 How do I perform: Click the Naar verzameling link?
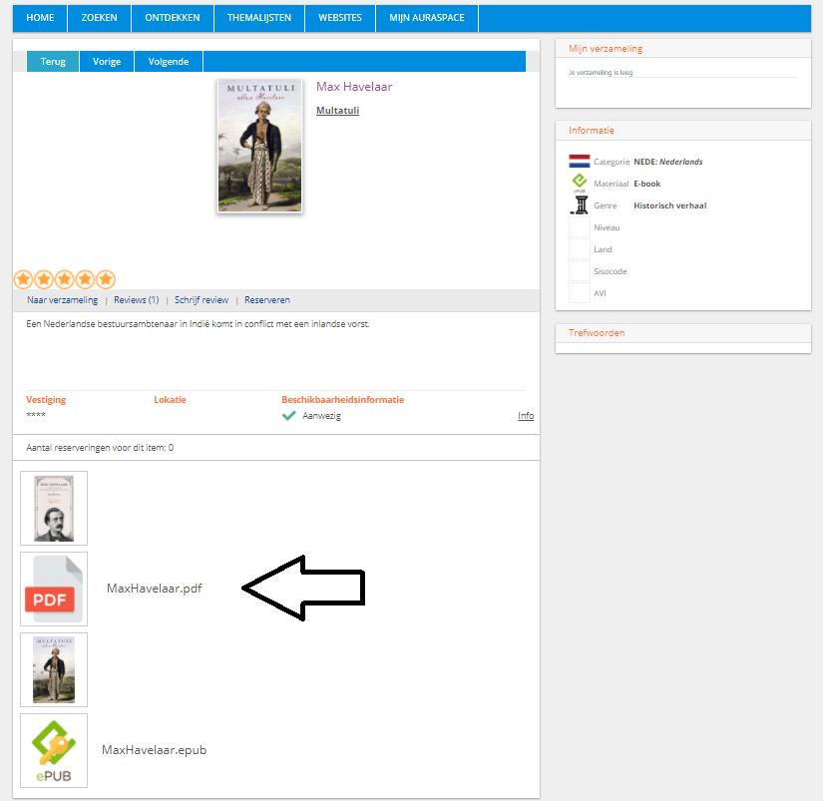pyautogui.click(x=62, y=300)
